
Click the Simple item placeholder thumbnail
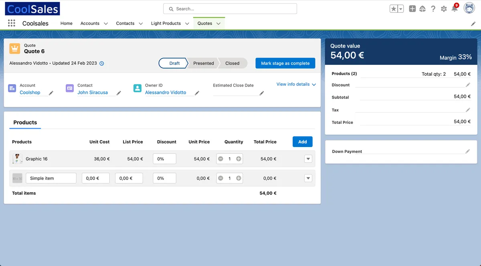point(17,178)
